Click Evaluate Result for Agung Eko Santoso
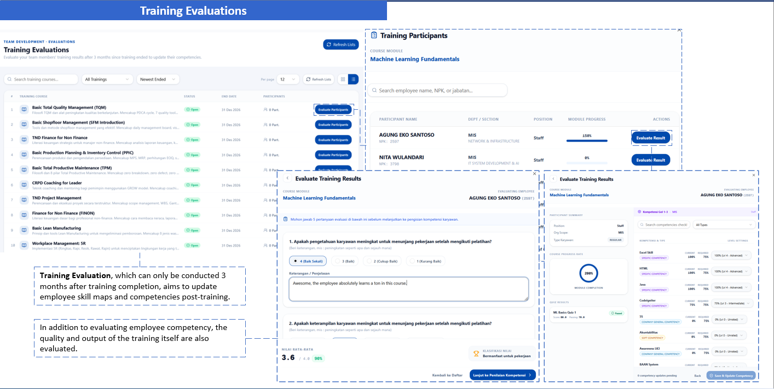This screenshot has width=774, height=389. [651, 138]
